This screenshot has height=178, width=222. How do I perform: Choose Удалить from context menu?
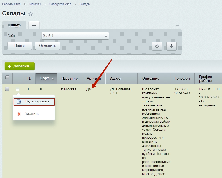click(x=32, y=114)
